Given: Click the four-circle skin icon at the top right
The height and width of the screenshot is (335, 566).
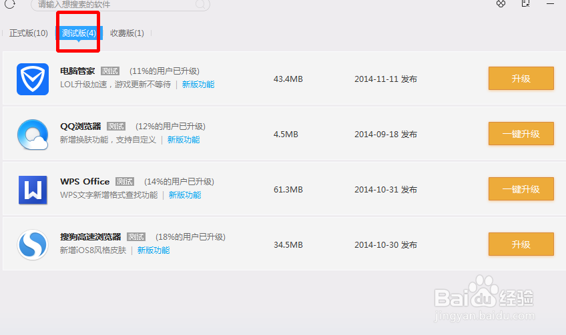Looking at the screenshot, I should 501,3.
